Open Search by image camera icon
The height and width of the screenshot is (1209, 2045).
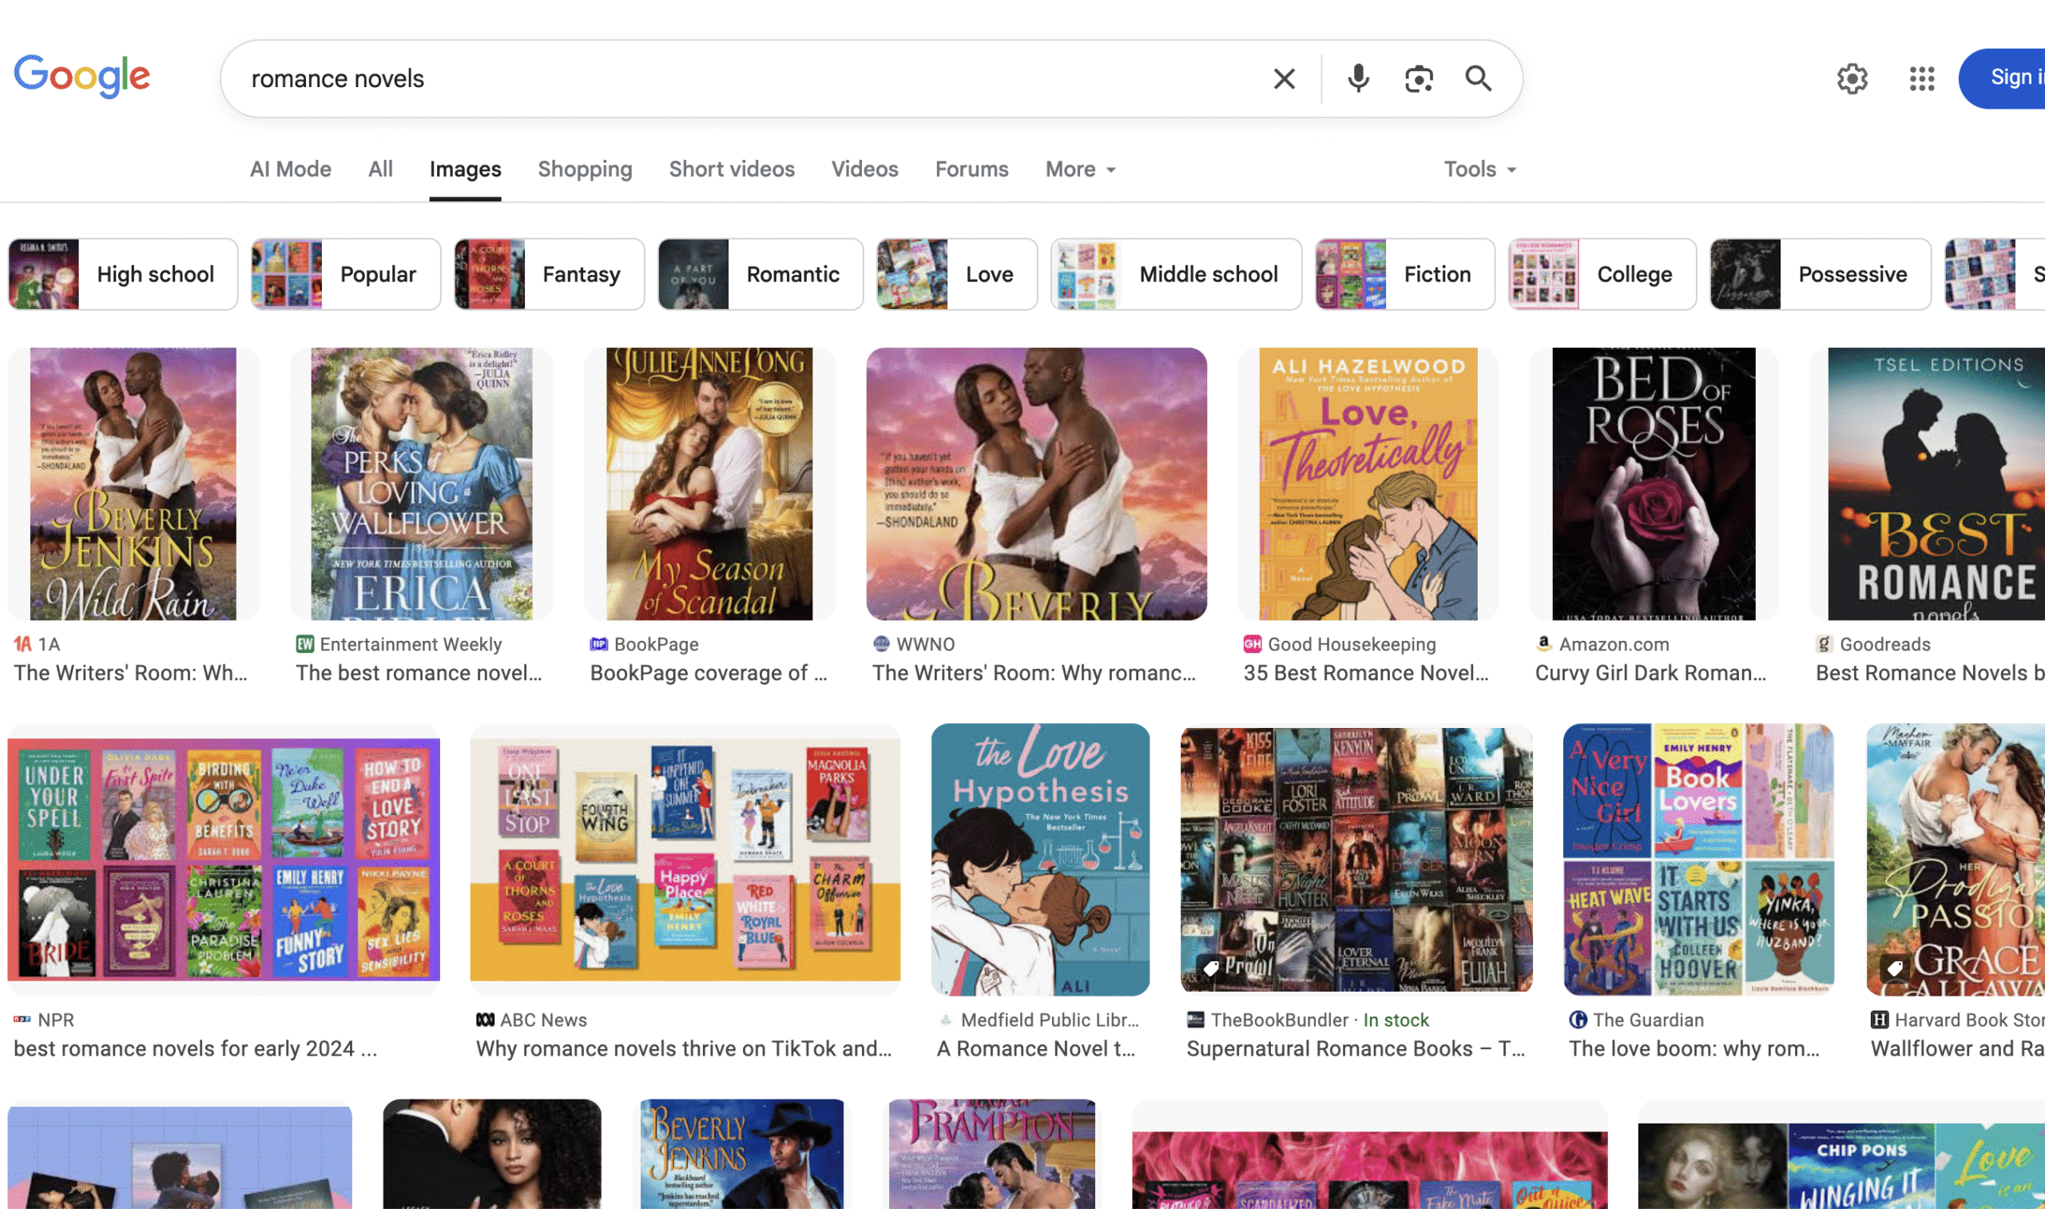[1418, 79]
